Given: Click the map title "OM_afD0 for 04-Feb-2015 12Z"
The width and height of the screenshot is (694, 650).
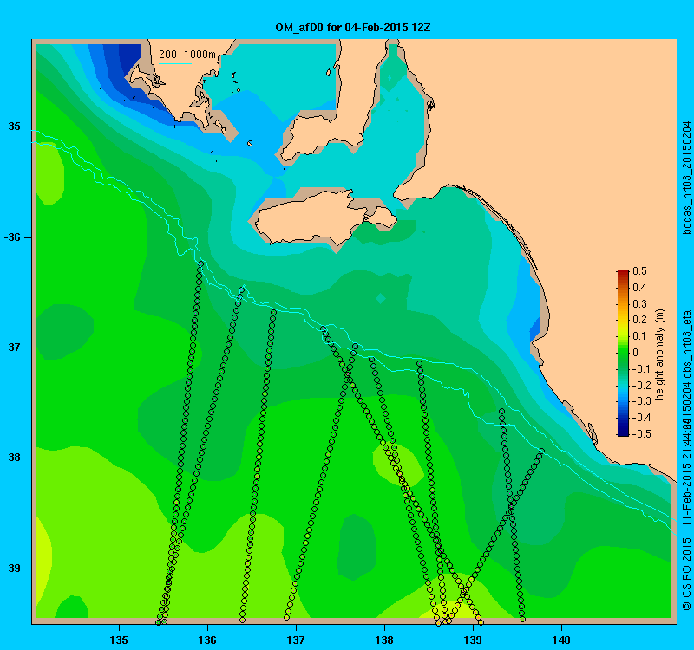Looking at the screenshot, I should coord(353,28).
